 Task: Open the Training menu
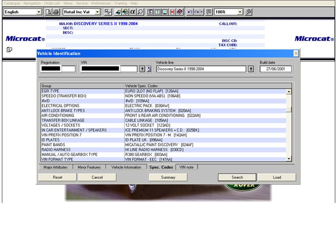point(121,3)
